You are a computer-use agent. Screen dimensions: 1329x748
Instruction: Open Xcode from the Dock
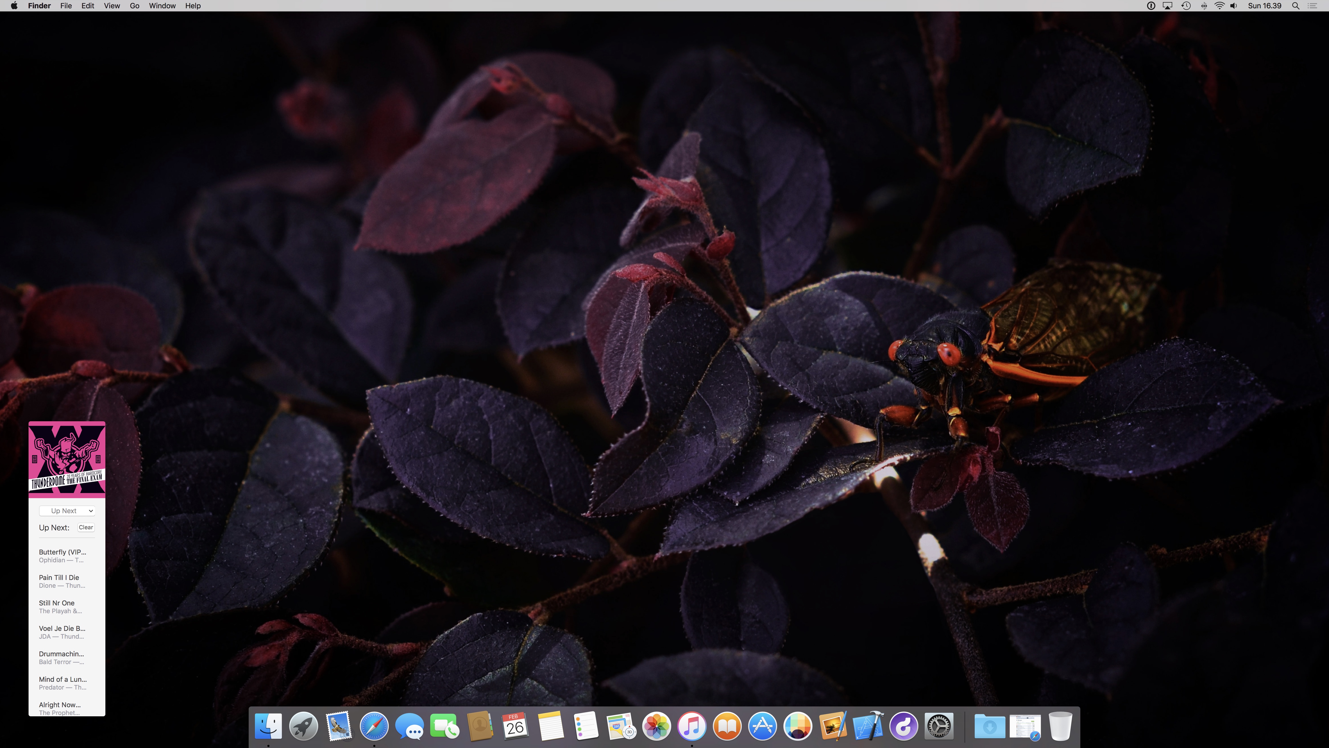(868, 726)
